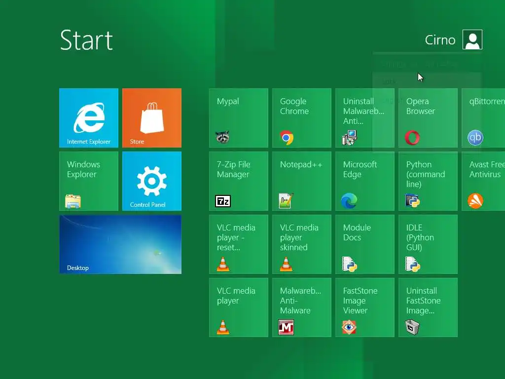Launch the Mypal browser tile
The width and height of the screenshot is (505, 379).
click(x=239, y=118)
